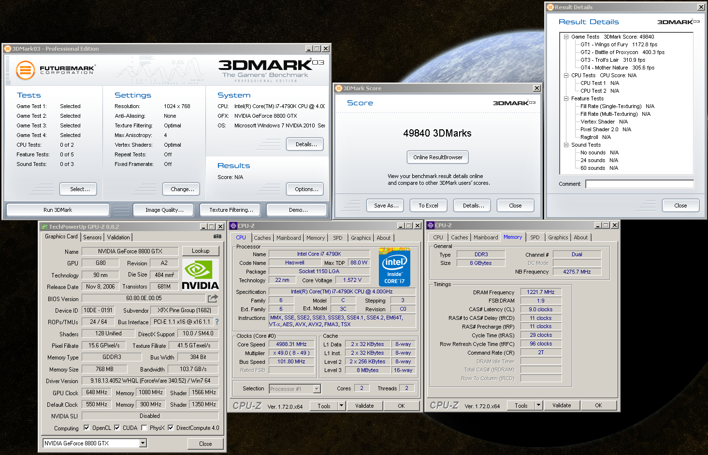708x455 pixels.
Task: Collapse the Sound Tests tree node
Action: coord(566,145)
